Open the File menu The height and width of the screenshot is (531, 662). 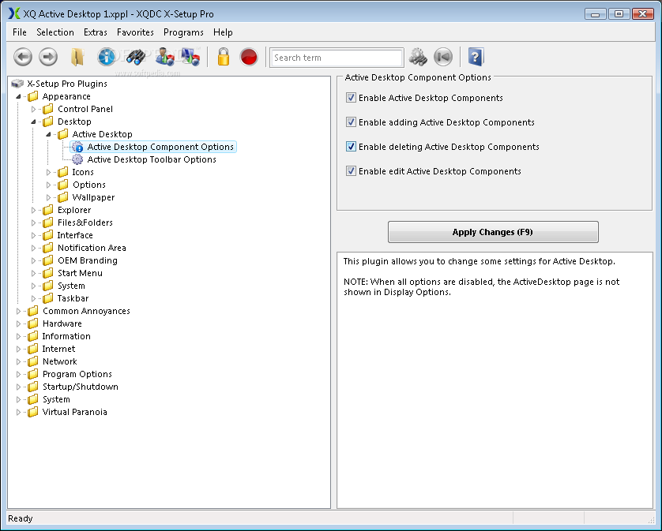click(20, 32)
